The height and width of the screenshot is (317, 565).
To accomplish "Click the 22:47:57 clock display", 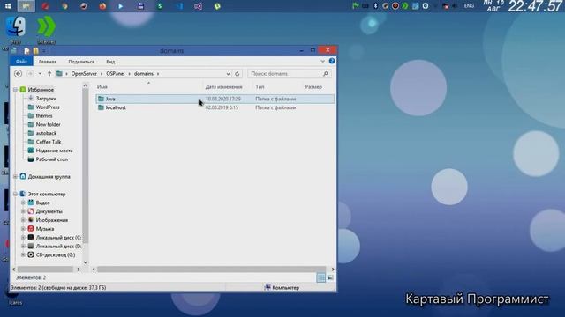I will coord(535,6).
